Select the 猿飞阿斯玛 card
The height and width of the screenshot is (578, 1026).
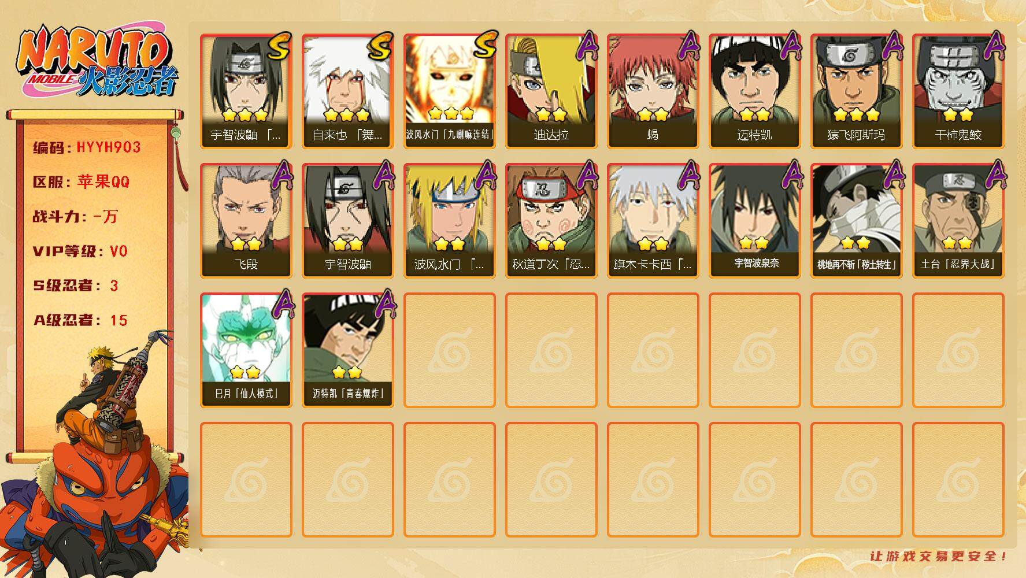[x=856, y=91]
